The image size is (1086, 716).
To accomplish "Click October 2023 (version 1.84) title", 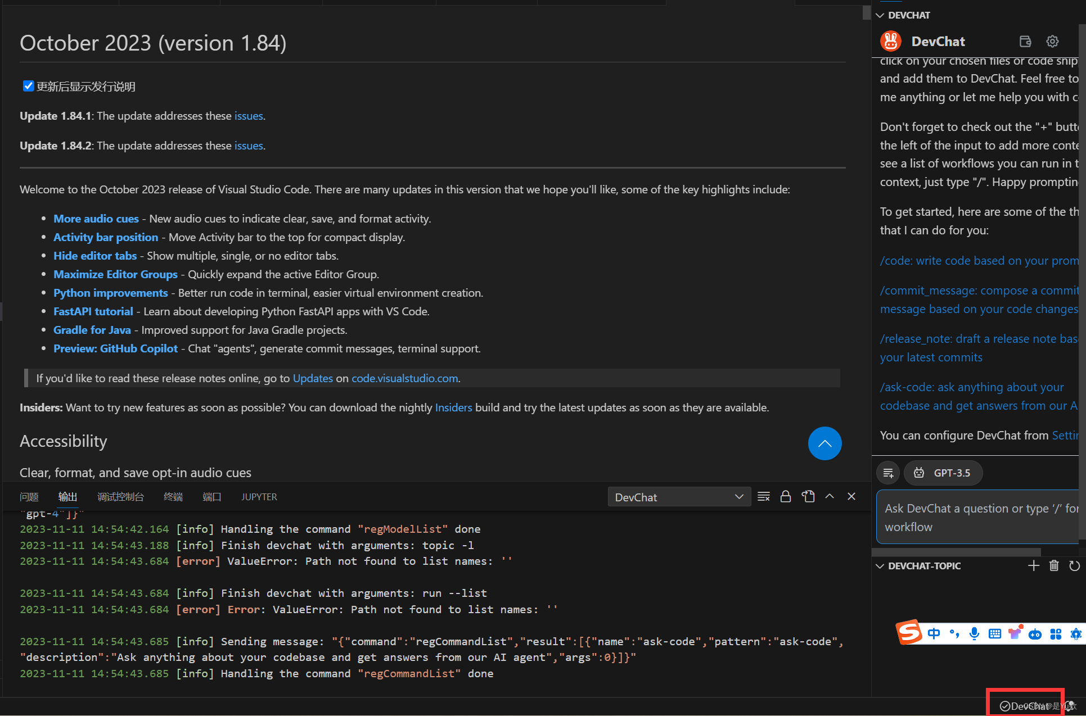I will [x=153, y=43].
